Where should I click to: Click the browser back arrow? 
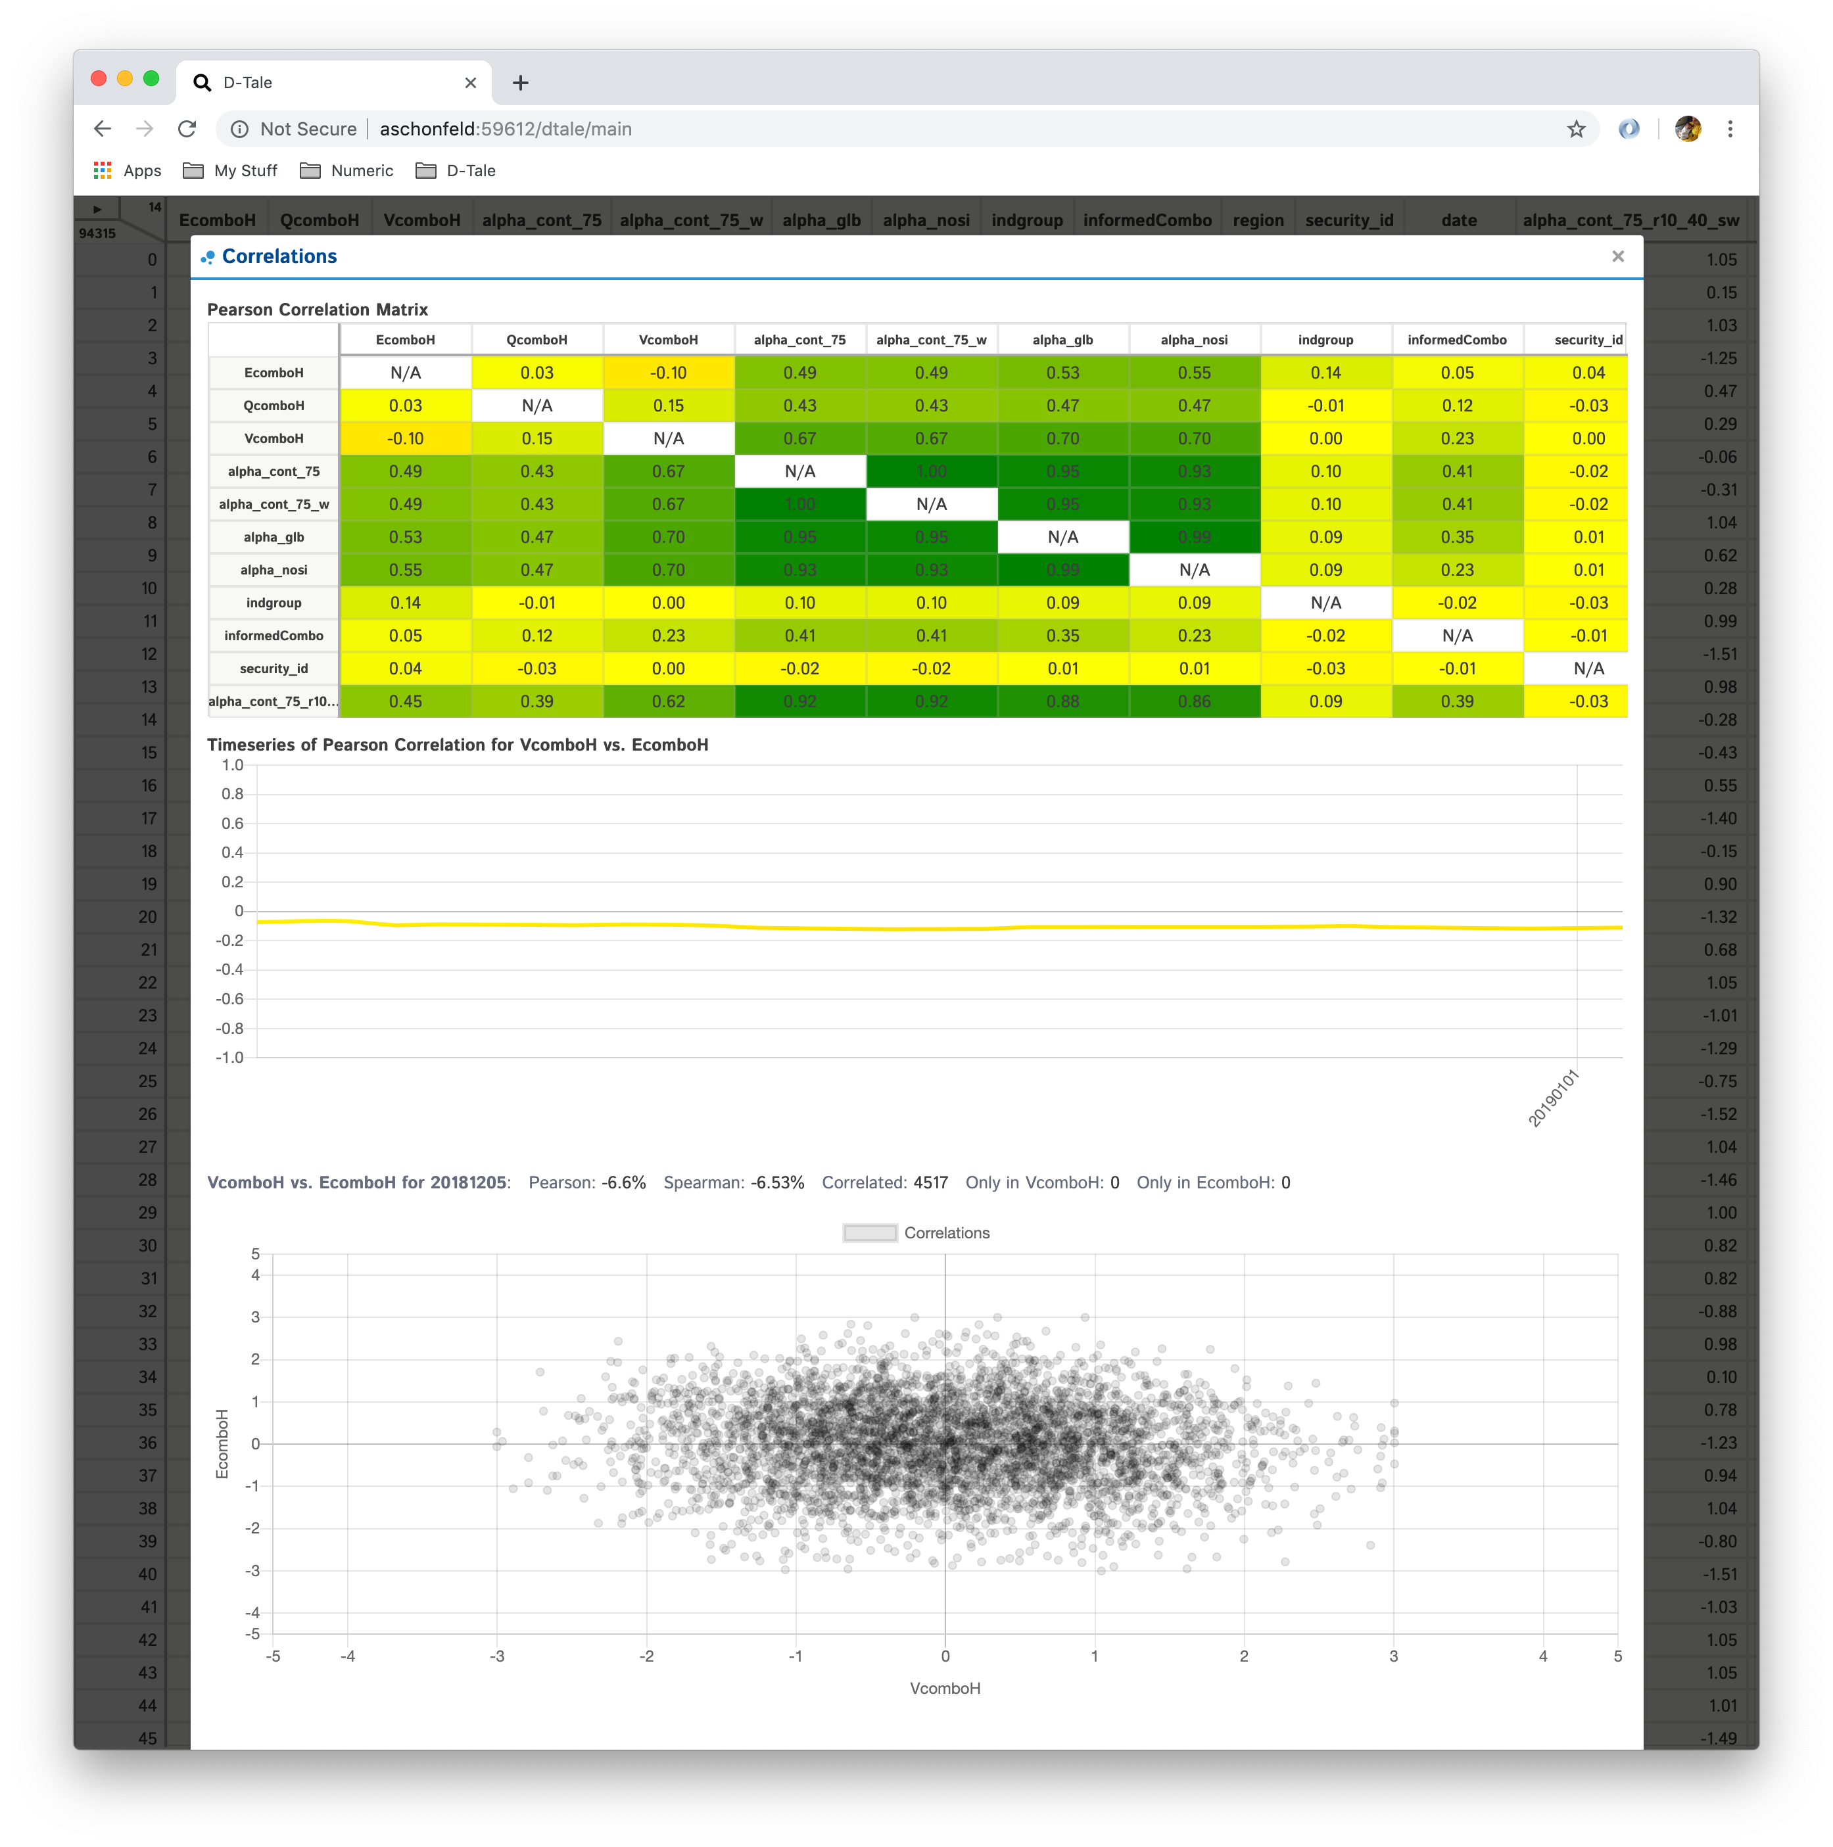click(x=103, y=129)
